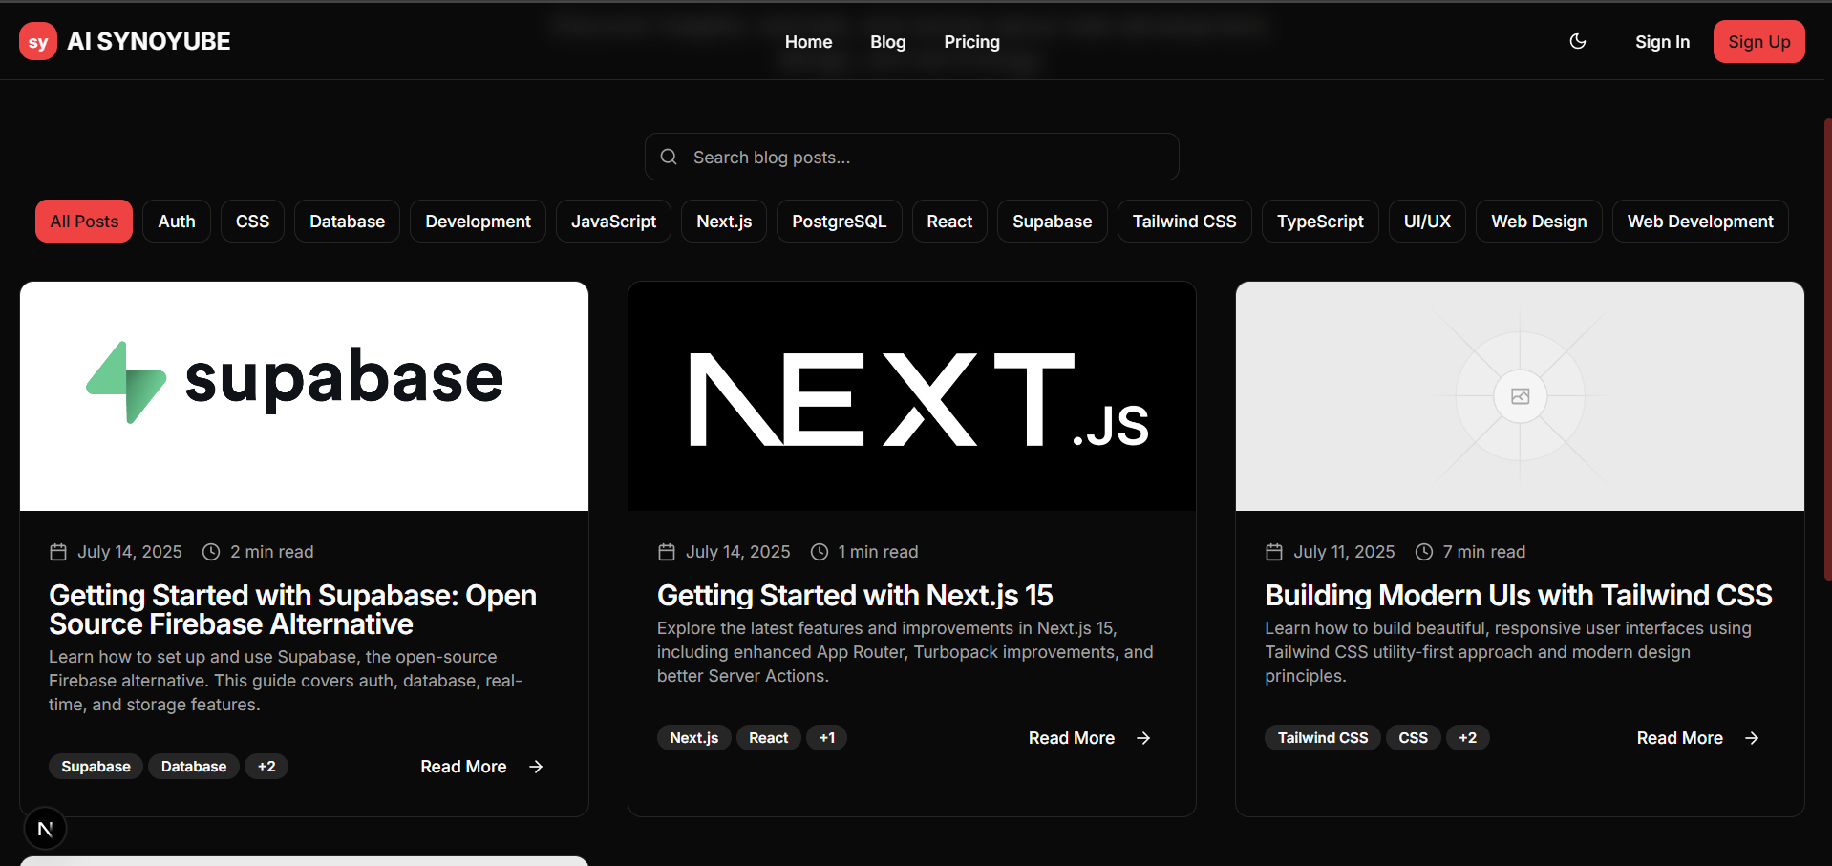Select the Next.js category filter
The width and height of the screenshot is (1832, 866).
[724, 222]
